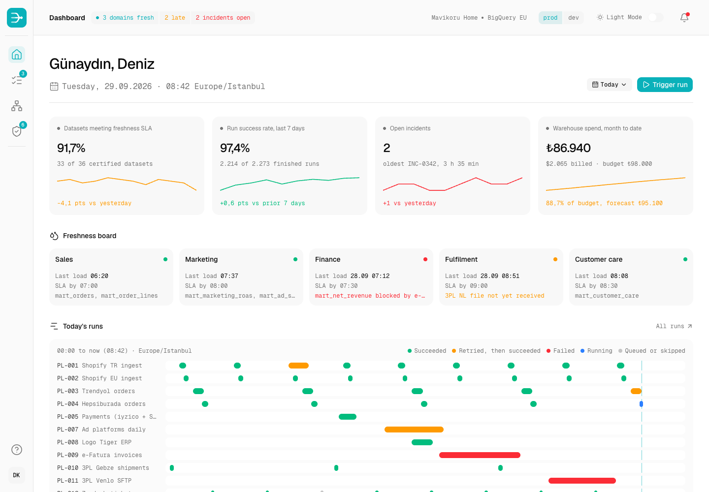Select the PL-011 3PL Venlo SFTP label
Image resolution: width=709 pixels, height=492 pixels.
point(94,481)
